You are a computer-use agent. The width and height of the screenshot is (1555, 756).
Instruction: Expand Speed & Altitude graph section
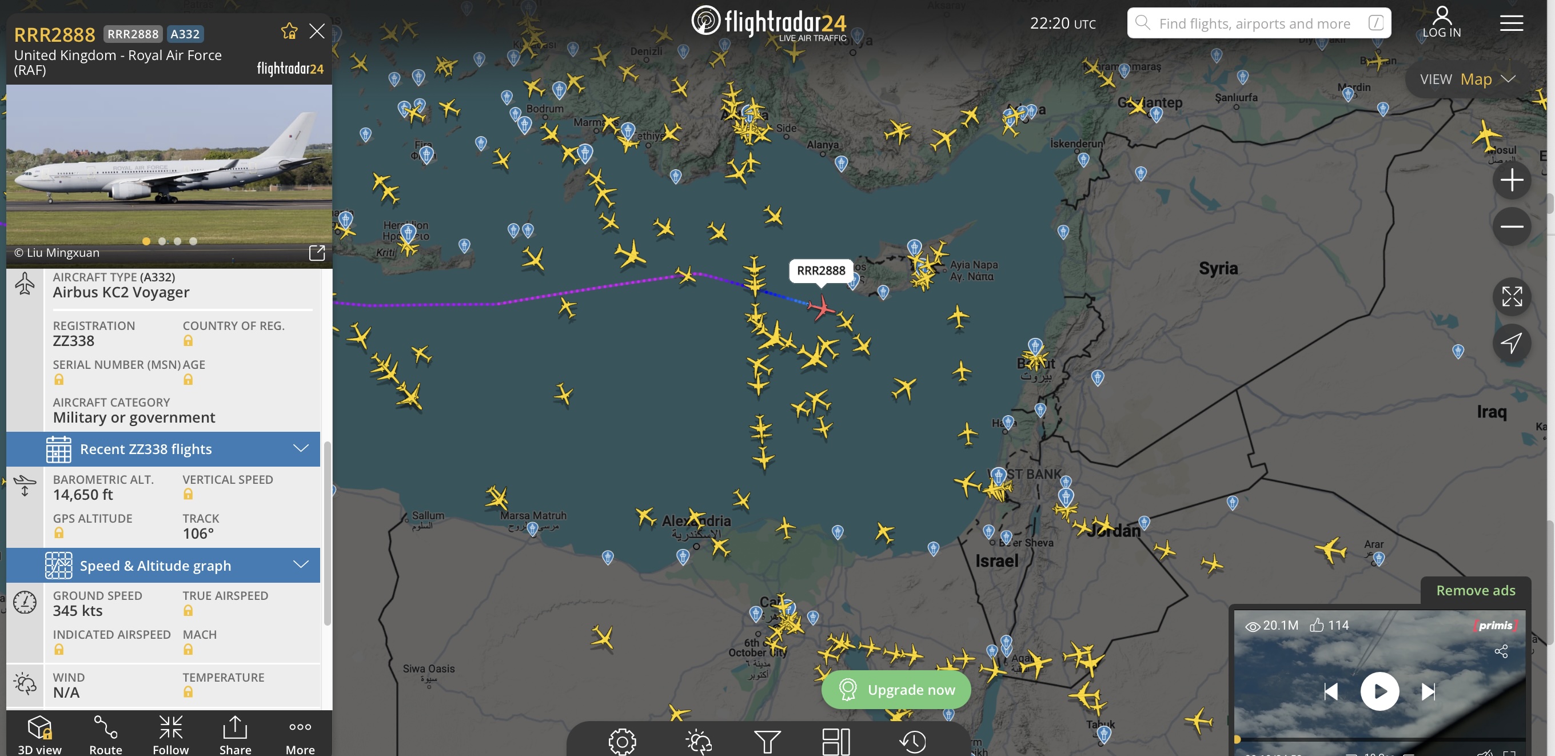(x=163, y=565)
